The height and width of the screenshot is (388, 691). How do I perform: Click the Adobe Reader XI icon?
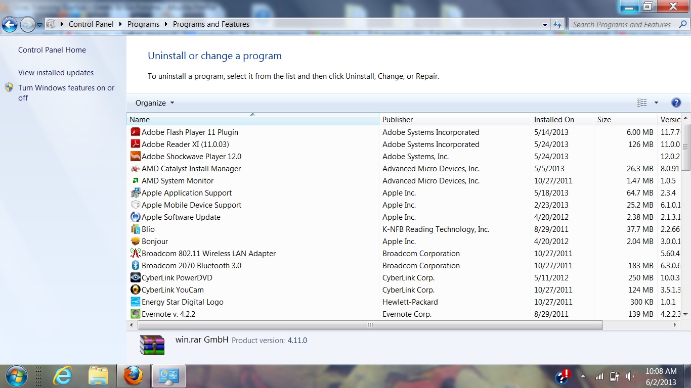tap(135, 144)
